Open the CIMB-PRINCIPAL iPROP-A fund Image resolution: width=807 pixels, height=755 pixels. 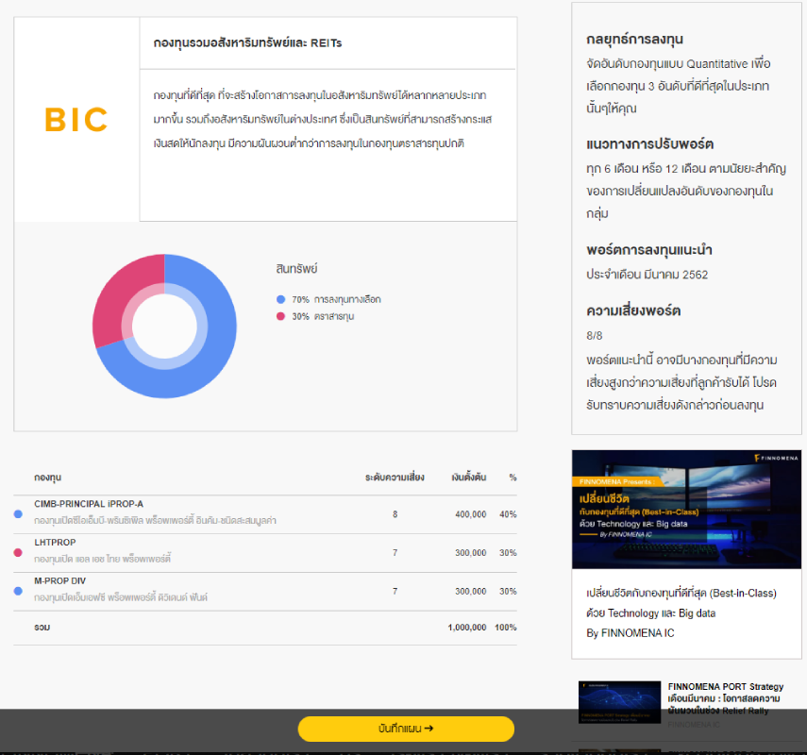89,504
